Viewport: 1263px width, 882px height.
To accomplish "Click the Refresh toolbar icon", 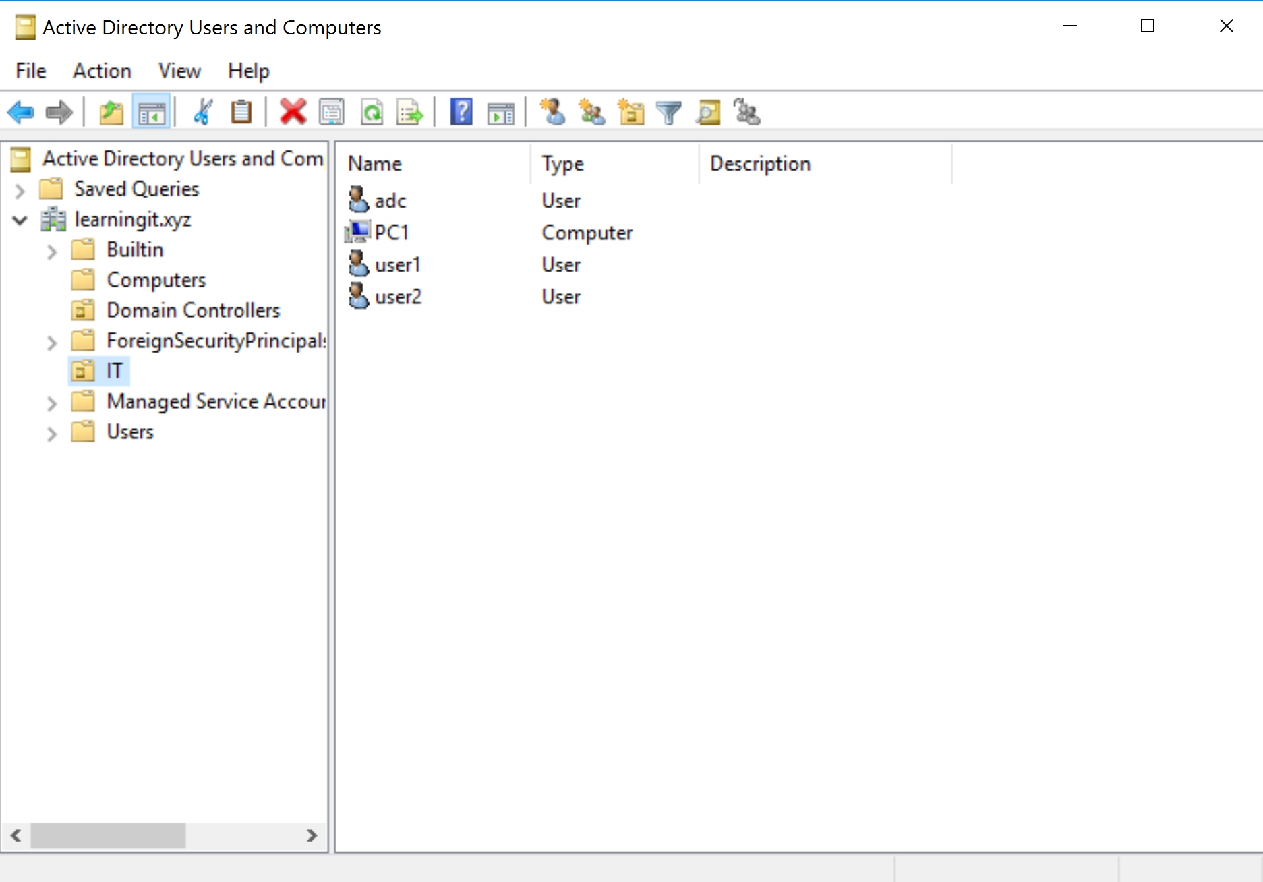I will point(372,112).
